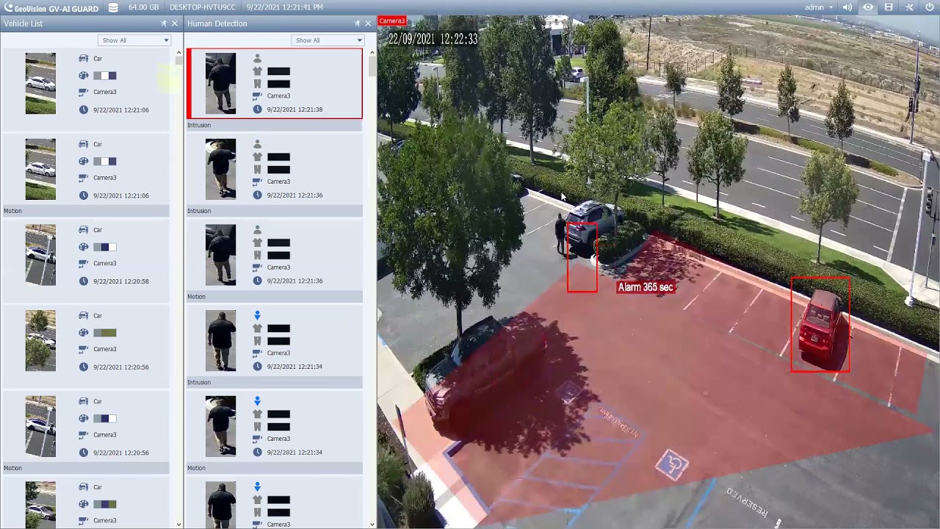Click the GeoVision GV-AI Guard logo
Screen dimensions: 940x529
[50, 7]
